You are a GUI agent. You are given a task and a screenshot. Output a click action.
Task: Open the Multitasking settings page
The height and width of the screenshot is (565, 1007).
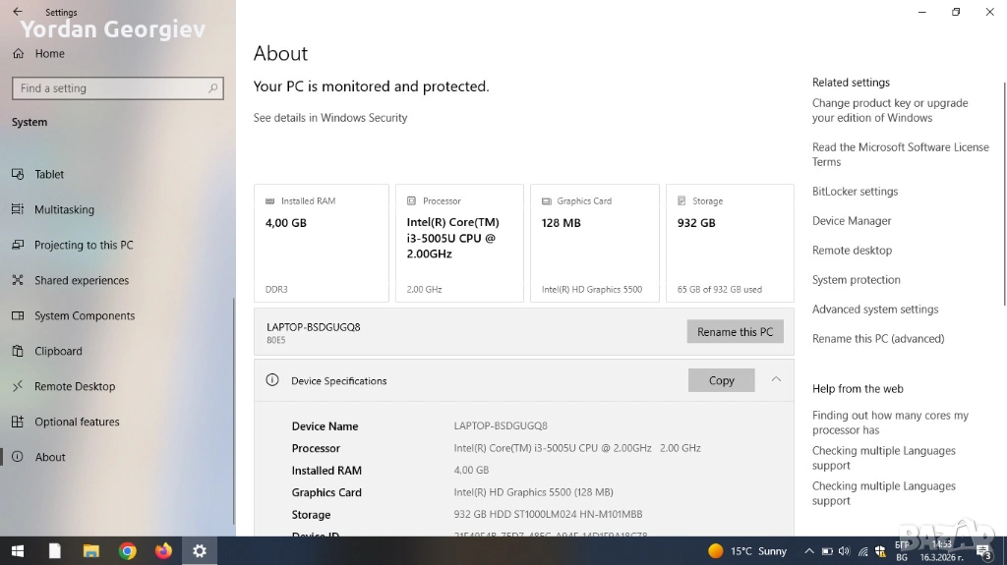point(64,210)
